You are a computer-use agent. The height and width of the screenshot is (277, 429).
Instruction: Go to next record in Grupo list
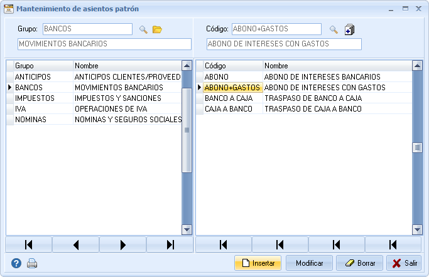(123, 245)
